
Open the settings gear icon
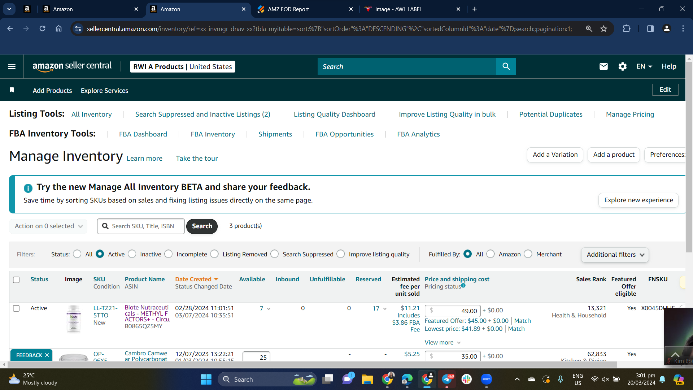[x=622, y=66]
